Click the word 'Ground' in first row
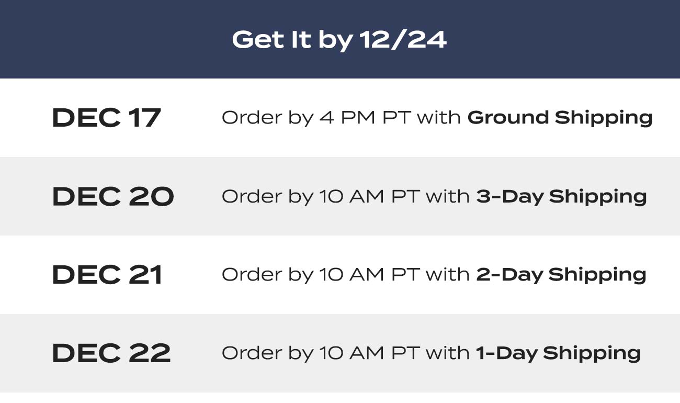680x403 pixels. pos(508,118)
